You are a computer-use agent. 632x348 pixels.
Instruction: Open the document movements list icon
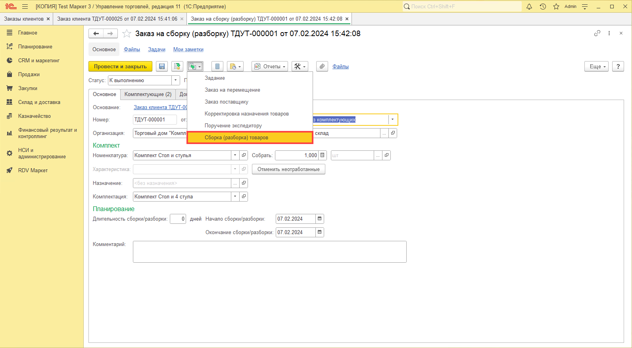point(217,67)
